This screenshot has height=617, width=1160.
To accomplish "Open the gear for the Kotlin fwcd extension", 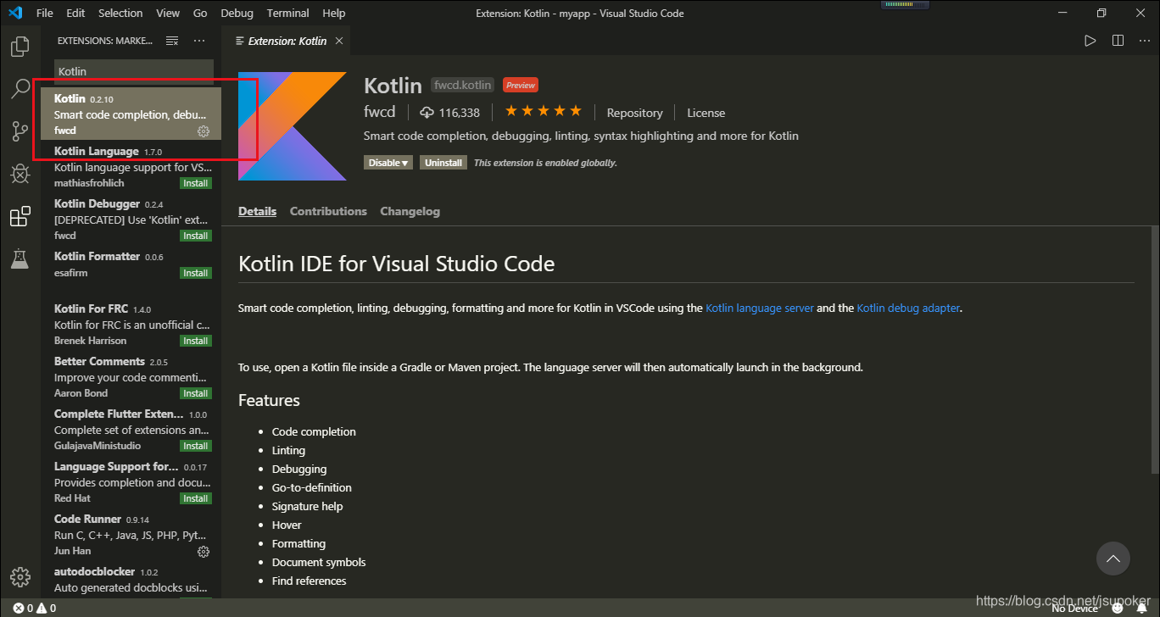I will 204,131.
